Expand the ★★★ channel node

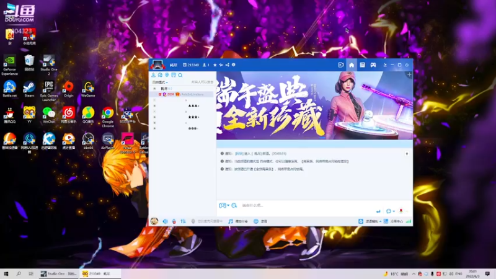(x=154, y=117)
